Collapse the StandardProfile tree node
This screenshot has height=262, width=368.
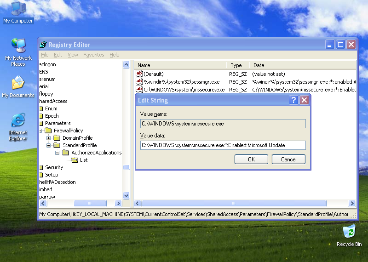click(x=48, y=145)
